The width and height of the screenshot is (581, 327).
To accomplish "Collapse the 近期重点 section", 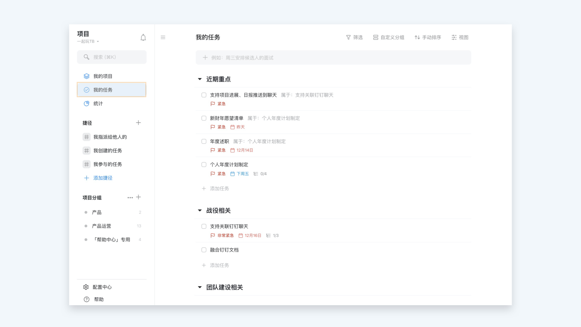I will 200,79.
